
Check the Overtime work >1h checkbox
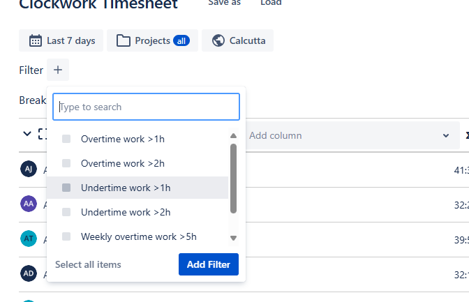coord(66,139)
